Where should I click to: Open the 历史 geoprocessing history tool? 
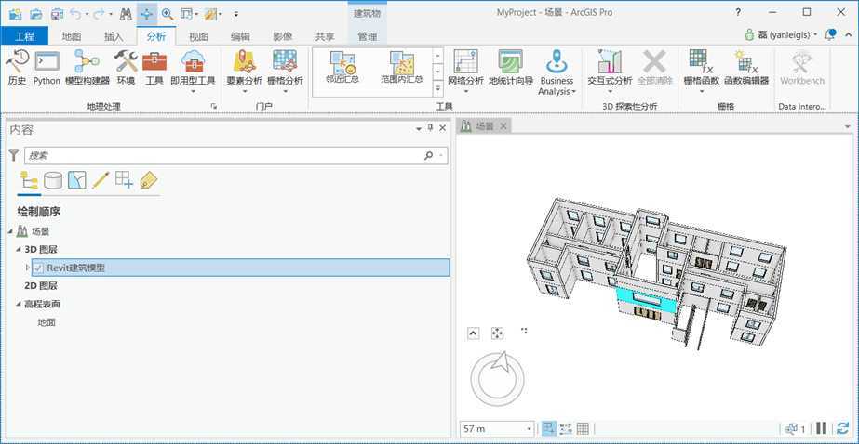[17, 67]
